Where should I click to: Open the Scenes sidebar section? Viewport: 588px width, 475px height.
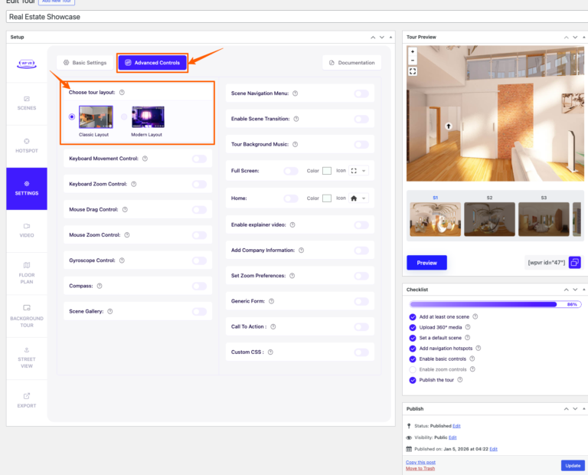coord(27,103)
